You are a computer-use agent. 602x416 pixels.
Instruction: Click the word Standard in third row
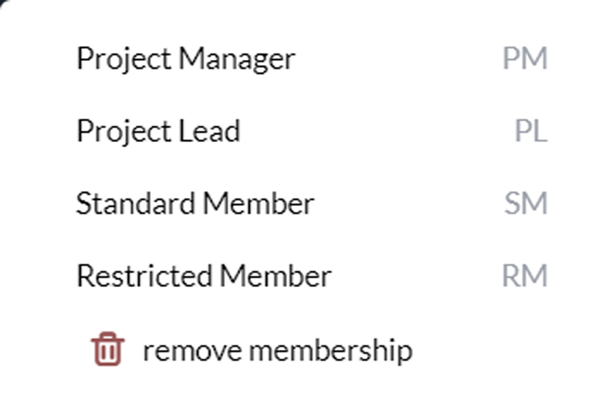[135, 203]
